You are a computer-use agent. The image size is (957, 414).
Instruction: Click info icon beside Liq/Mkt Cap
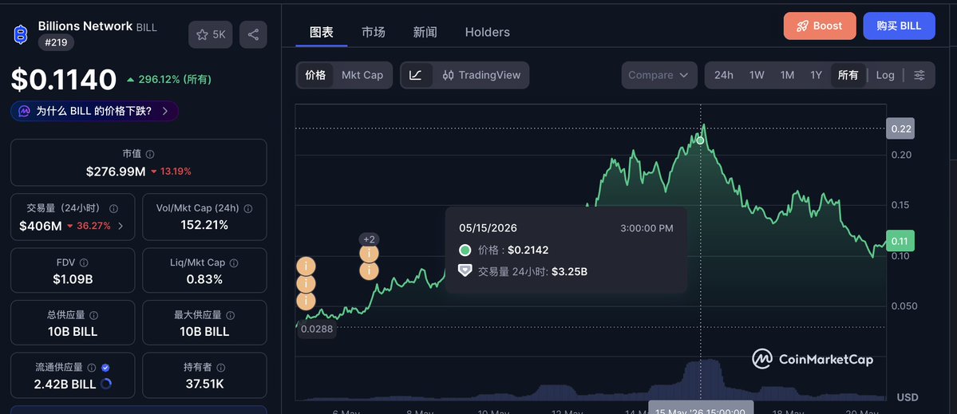[x=234, y=262]
